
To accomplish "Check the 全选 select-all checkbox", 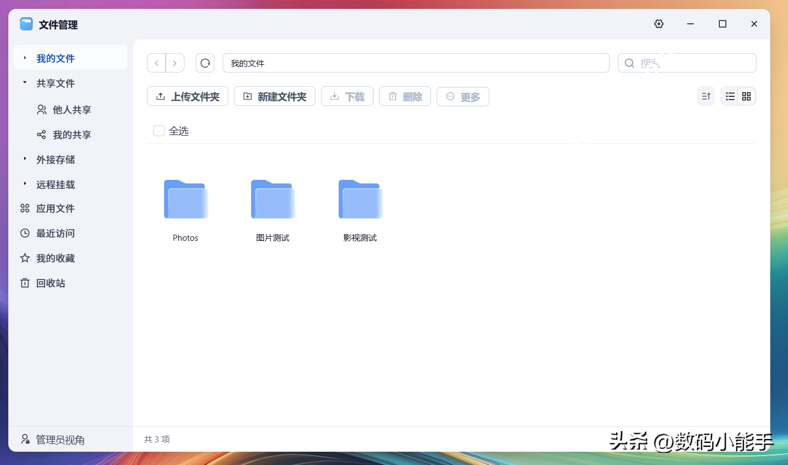I will pos(159,131).
